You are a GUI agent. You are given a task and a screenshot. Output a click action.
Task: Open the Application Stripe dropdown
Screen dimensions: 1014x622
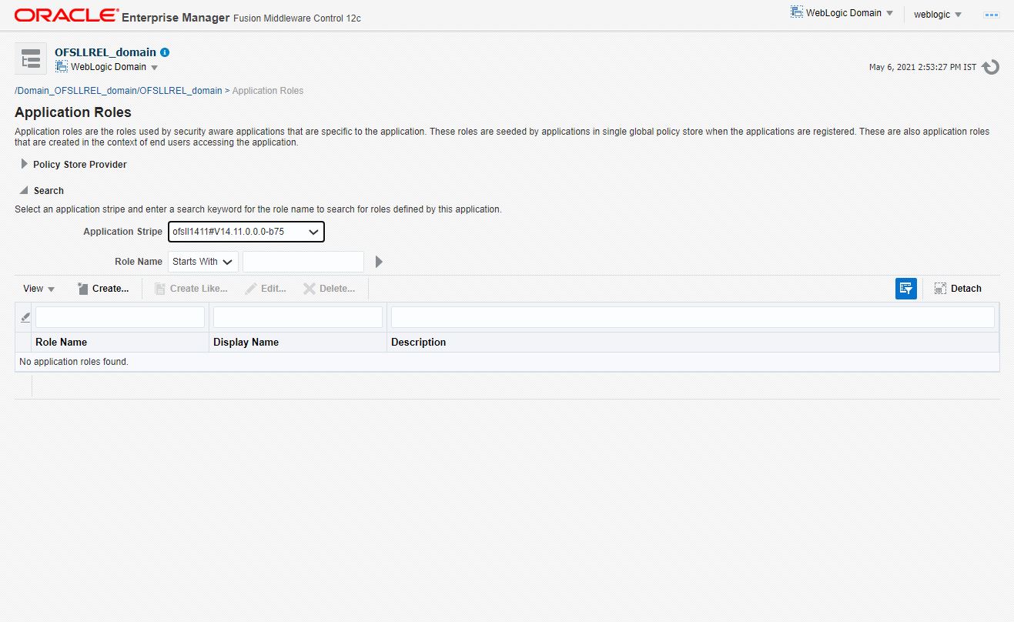tap(246, 232)
